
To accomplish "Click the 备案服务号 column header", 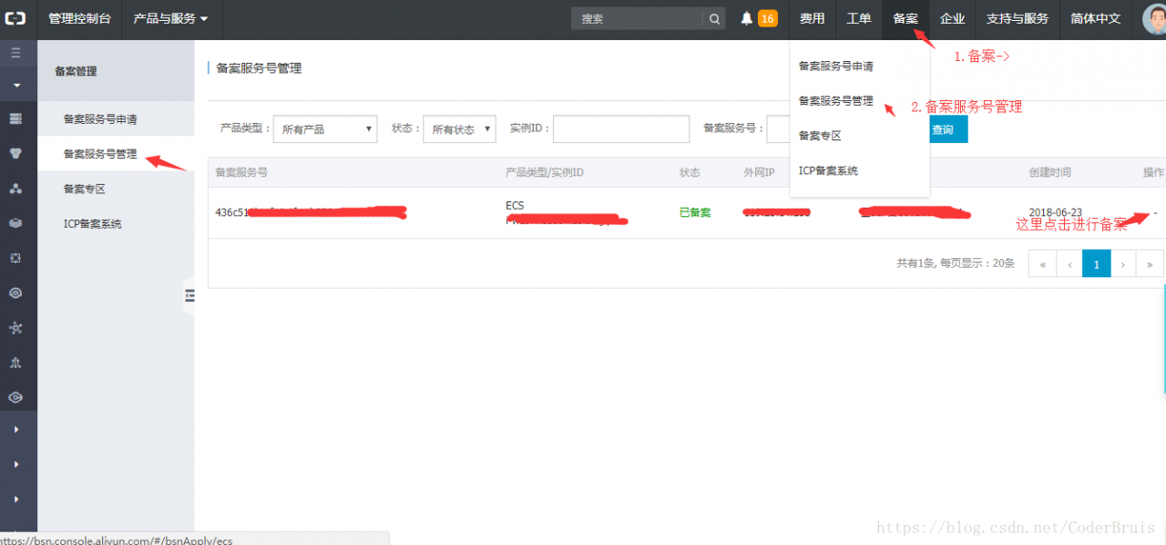I will point(241,172).
